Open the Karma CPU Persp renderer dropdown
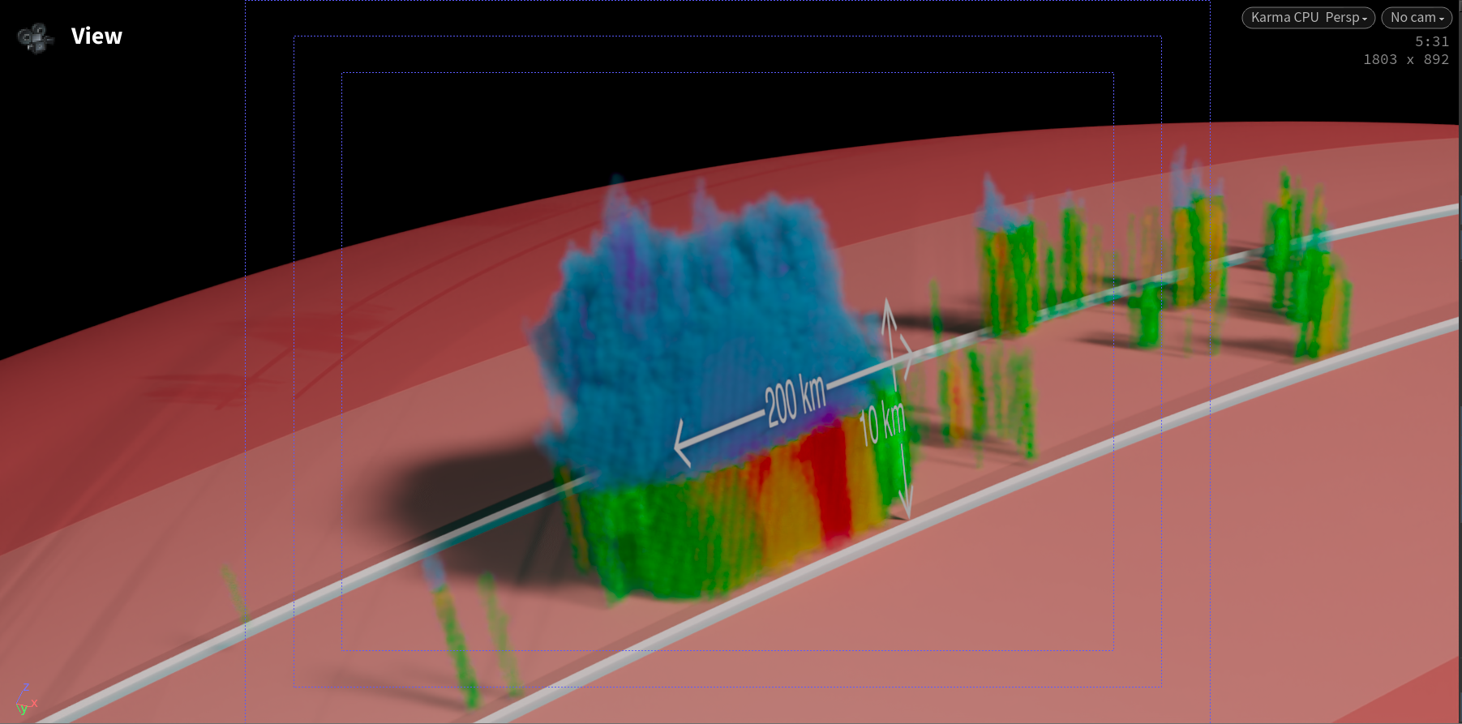1462x724 pixels. click(x=1307, y=18)
